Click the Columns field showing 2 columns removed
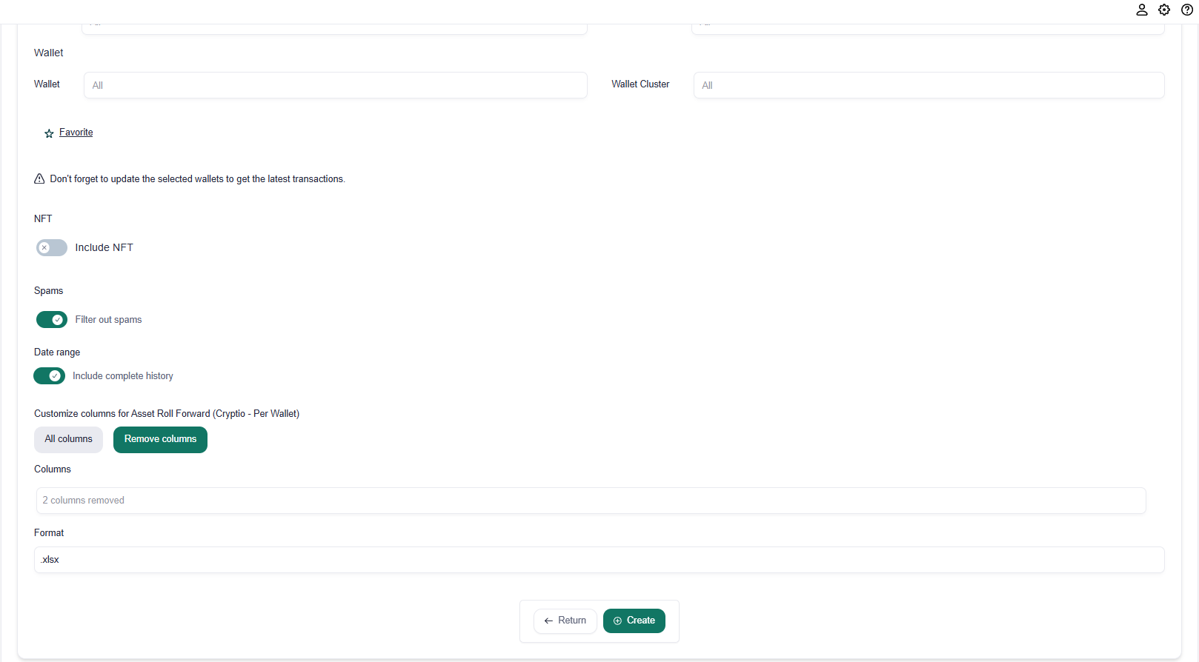1199x662 pixels. [x=591, y=501]
